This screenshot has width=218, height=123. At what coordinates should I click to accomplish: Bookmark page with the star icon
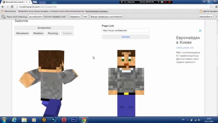coord(211,7)
